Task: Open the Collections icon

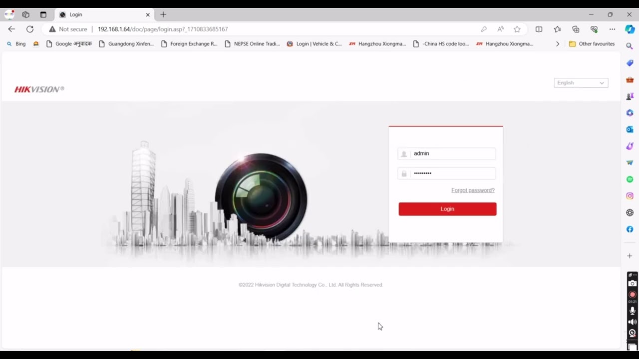Action: (576, 29)
